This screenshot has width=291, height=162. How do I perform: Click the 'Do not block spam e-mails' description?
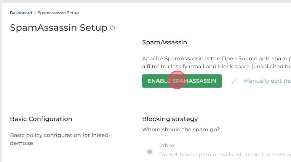225,154
